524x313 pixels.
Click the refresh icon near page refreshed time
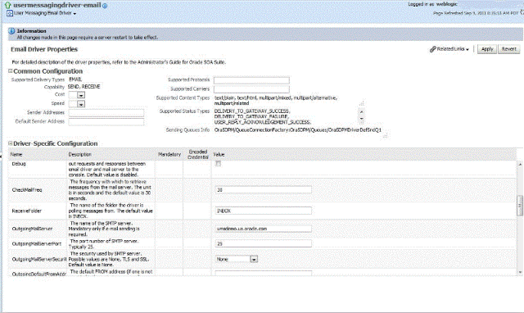tap(522, 13)
